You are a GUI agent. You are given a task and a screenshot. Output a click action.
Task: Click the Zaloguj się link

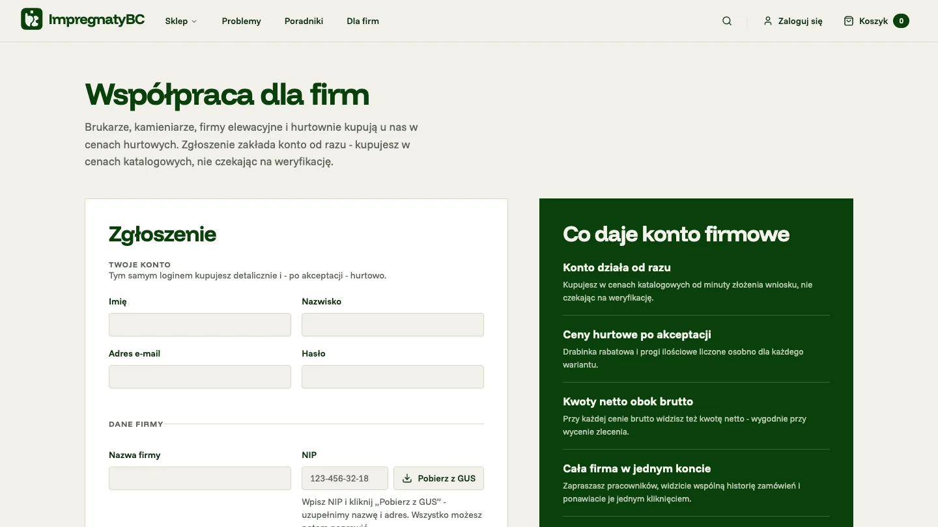tap(793, 21)
